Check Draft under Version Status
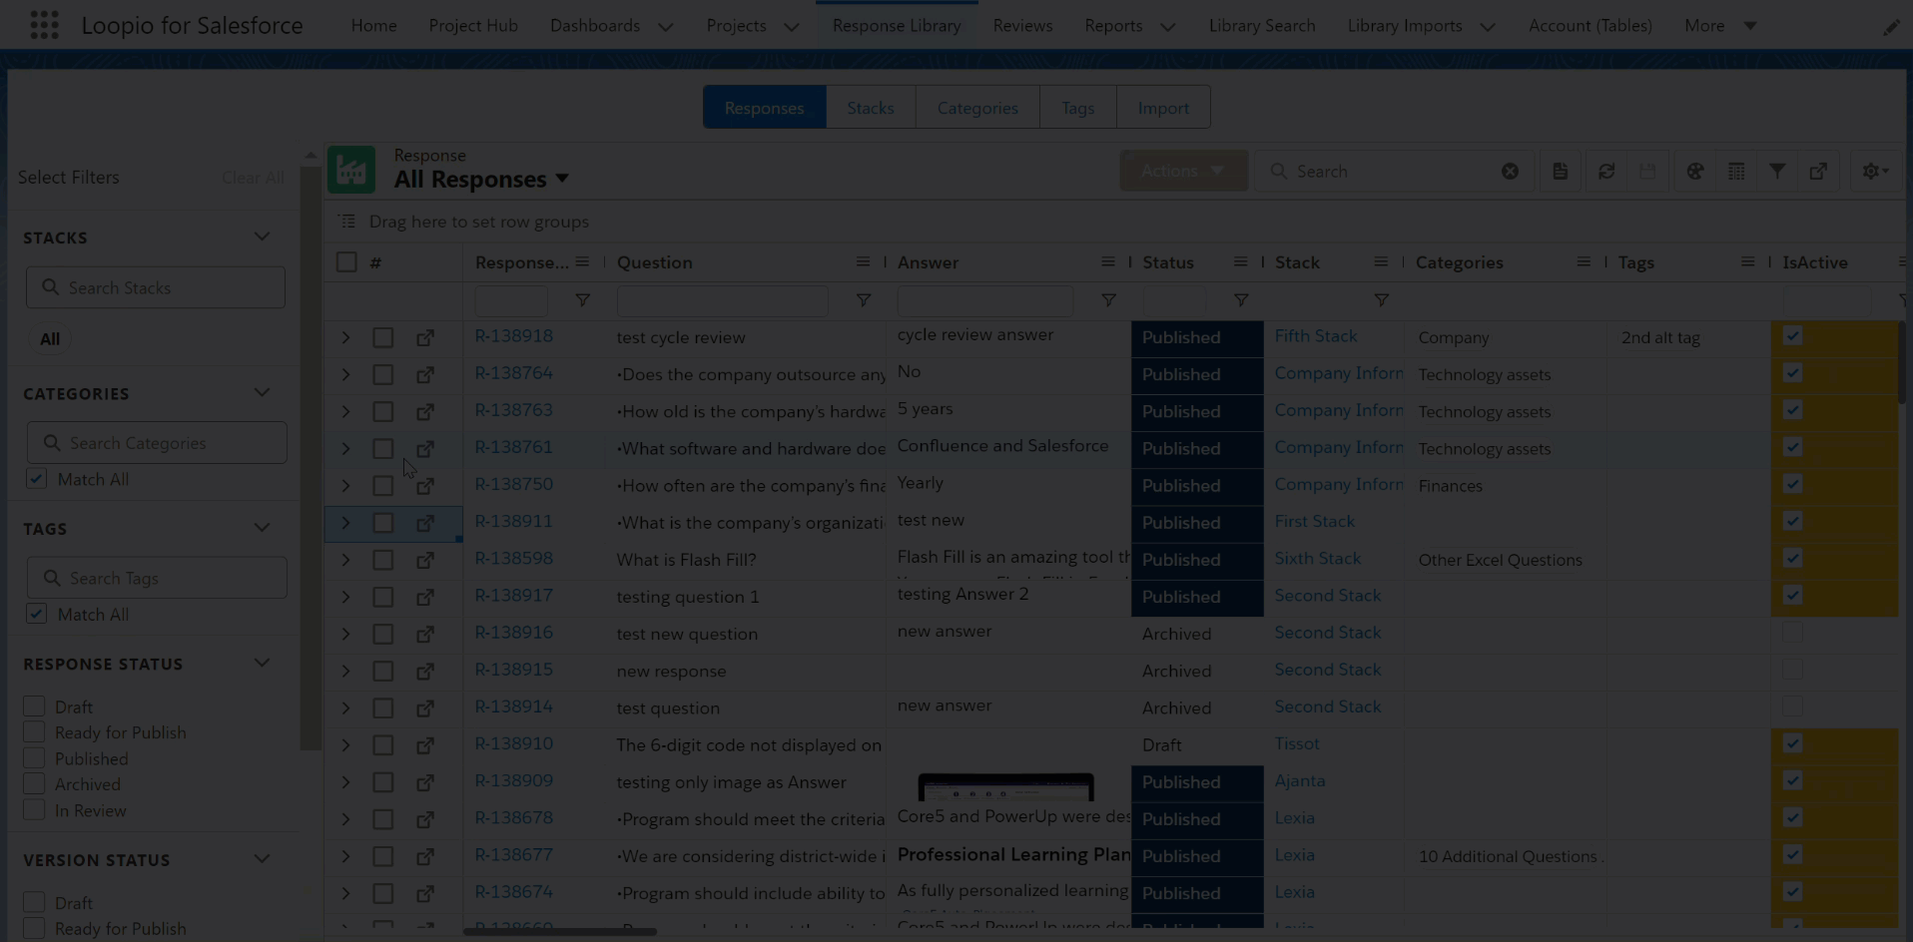This screenshot has width=1913, height=942. [x=34, y=902]
